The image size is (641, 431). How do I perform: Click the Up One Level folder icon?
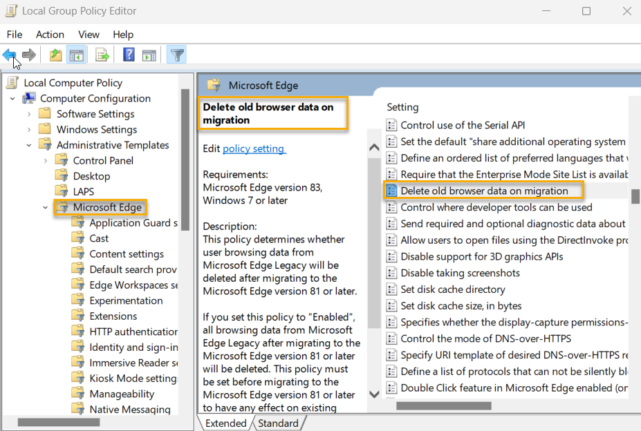pyautogui.click(x=56, y=55)
